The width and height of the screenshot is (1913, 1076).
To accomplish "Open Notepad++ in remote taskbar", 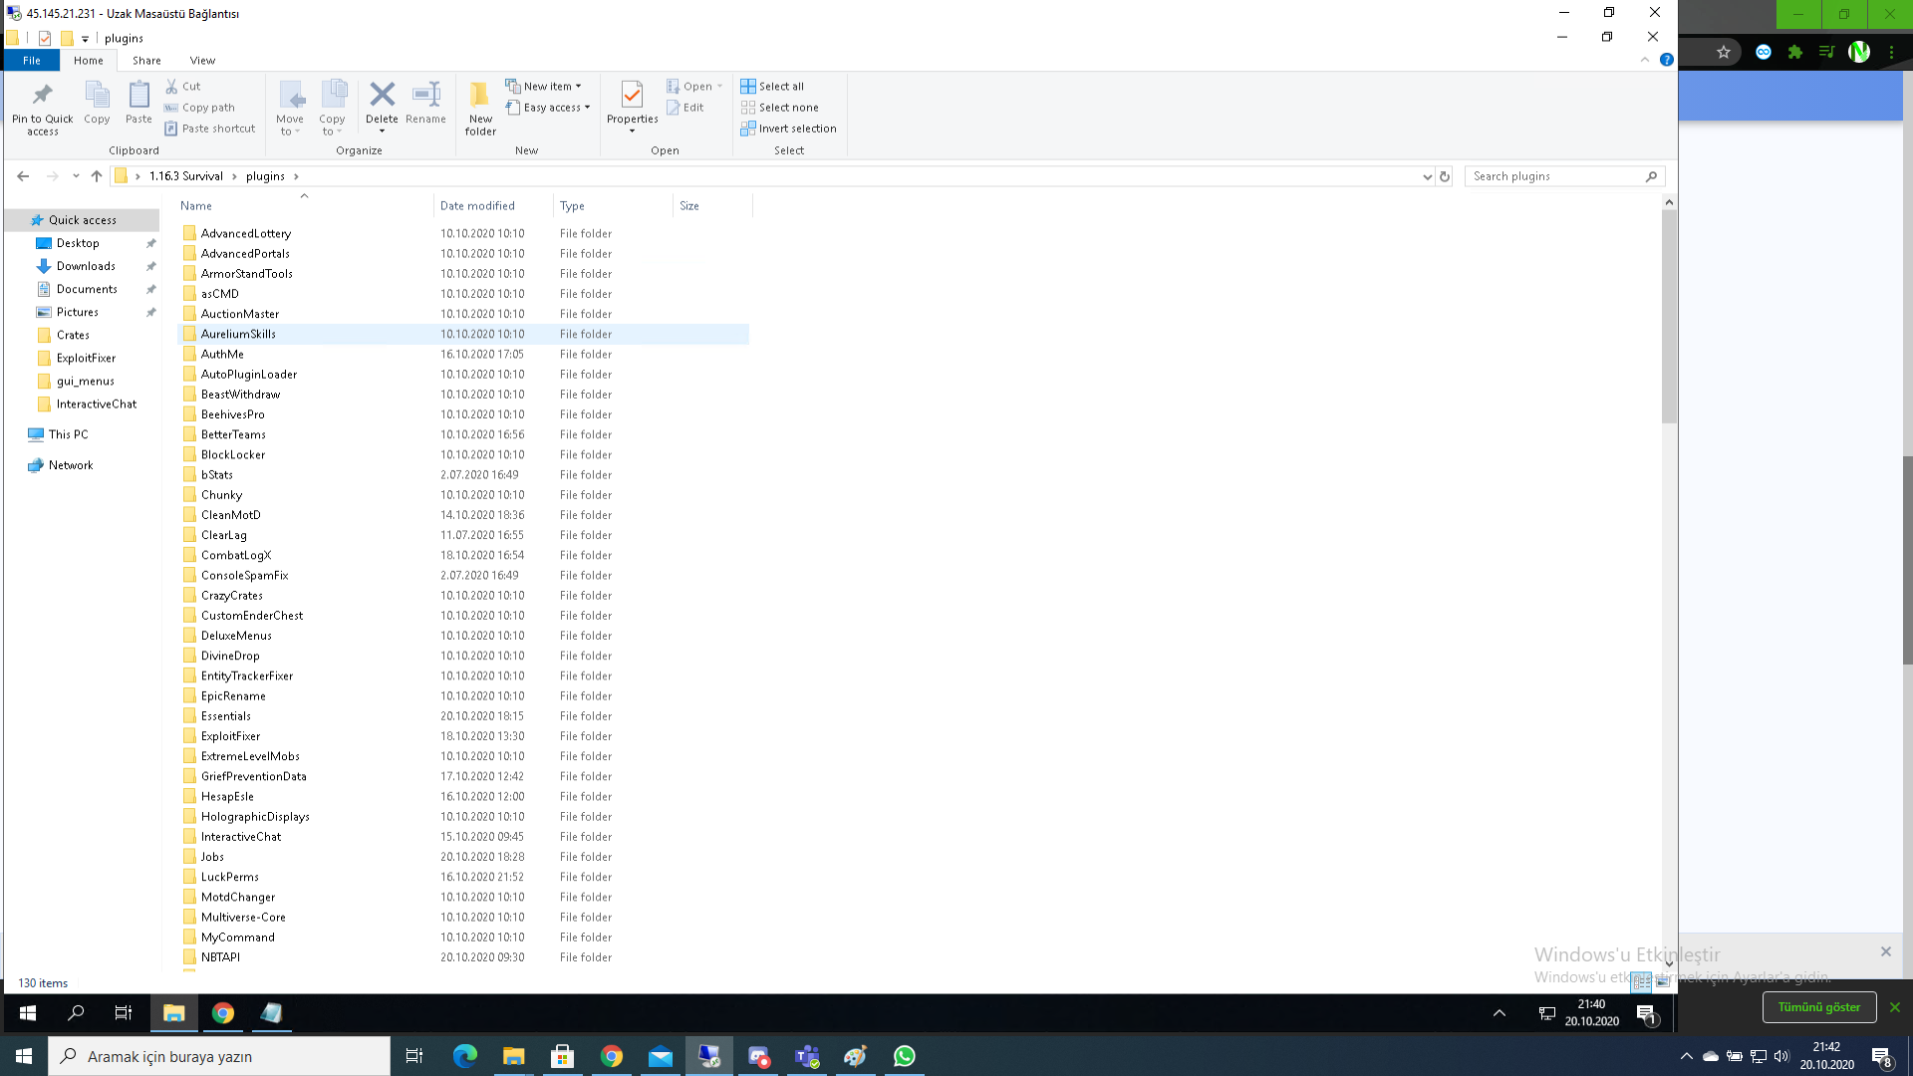I will [x=271, y=1013].
